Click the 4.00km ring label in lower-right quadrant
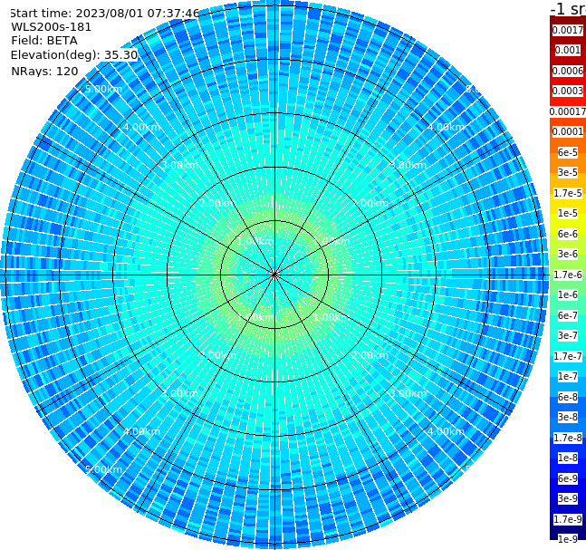 click(x=446, y=431)
